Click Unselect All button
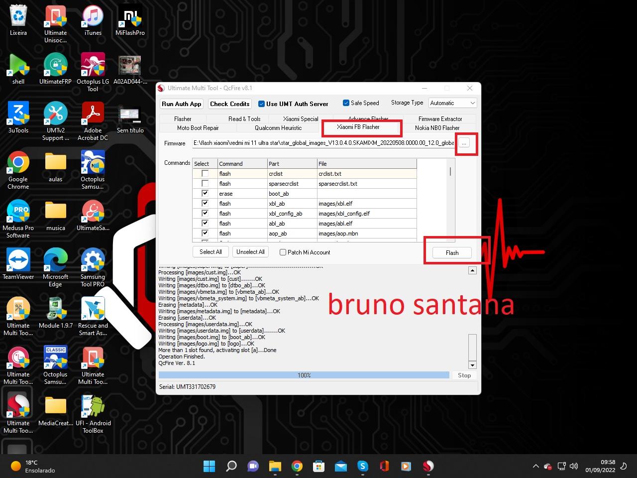637x478 pixels. 250,252
